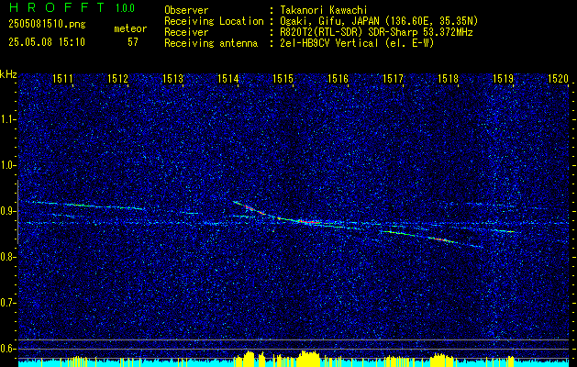The image size is (577, 367).
Task: Click the date stamp 25.05.08 15:10
Action: click(47, 42)
